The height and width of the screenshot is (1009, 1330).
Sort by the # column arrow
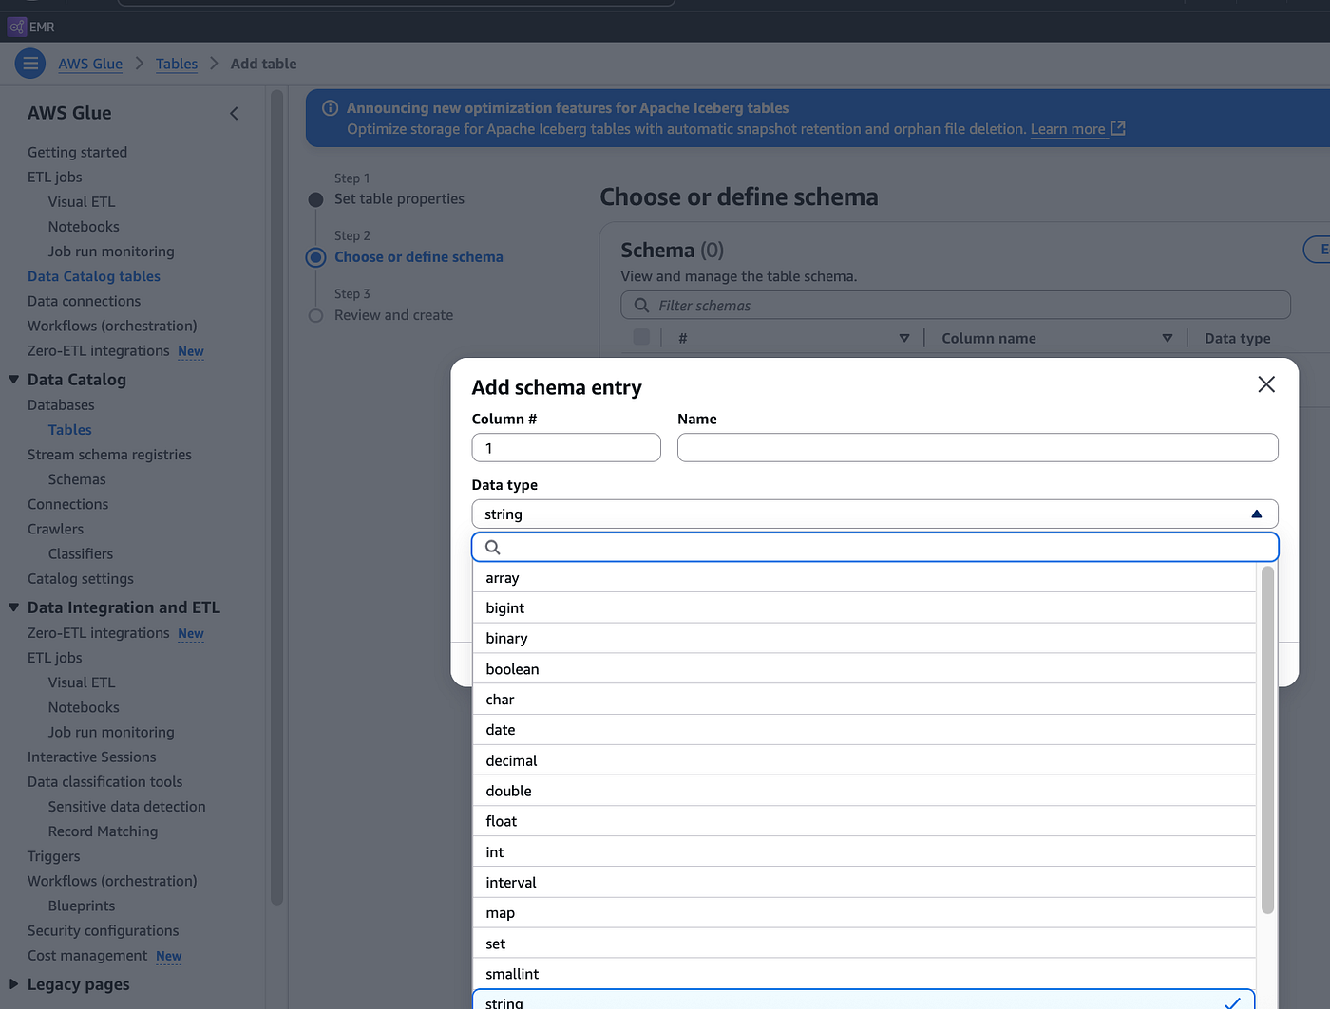click(904, 338)
